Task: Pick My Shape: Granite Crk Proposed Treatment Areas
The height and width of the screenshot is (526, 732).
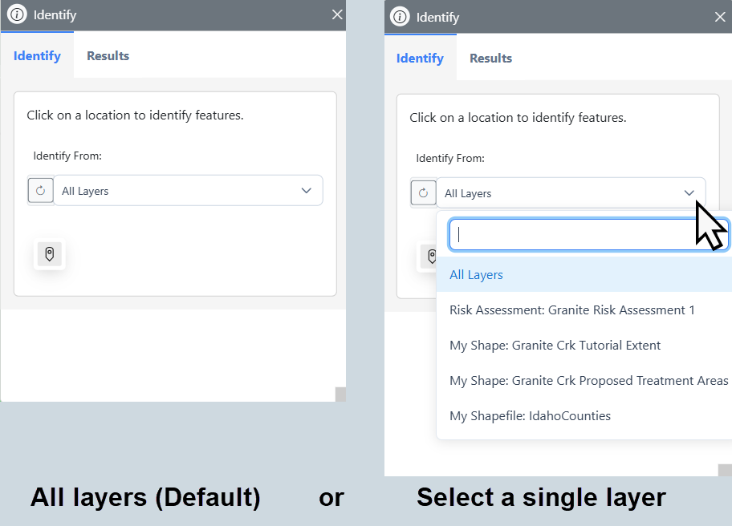Action: click(x=584, y=381)
